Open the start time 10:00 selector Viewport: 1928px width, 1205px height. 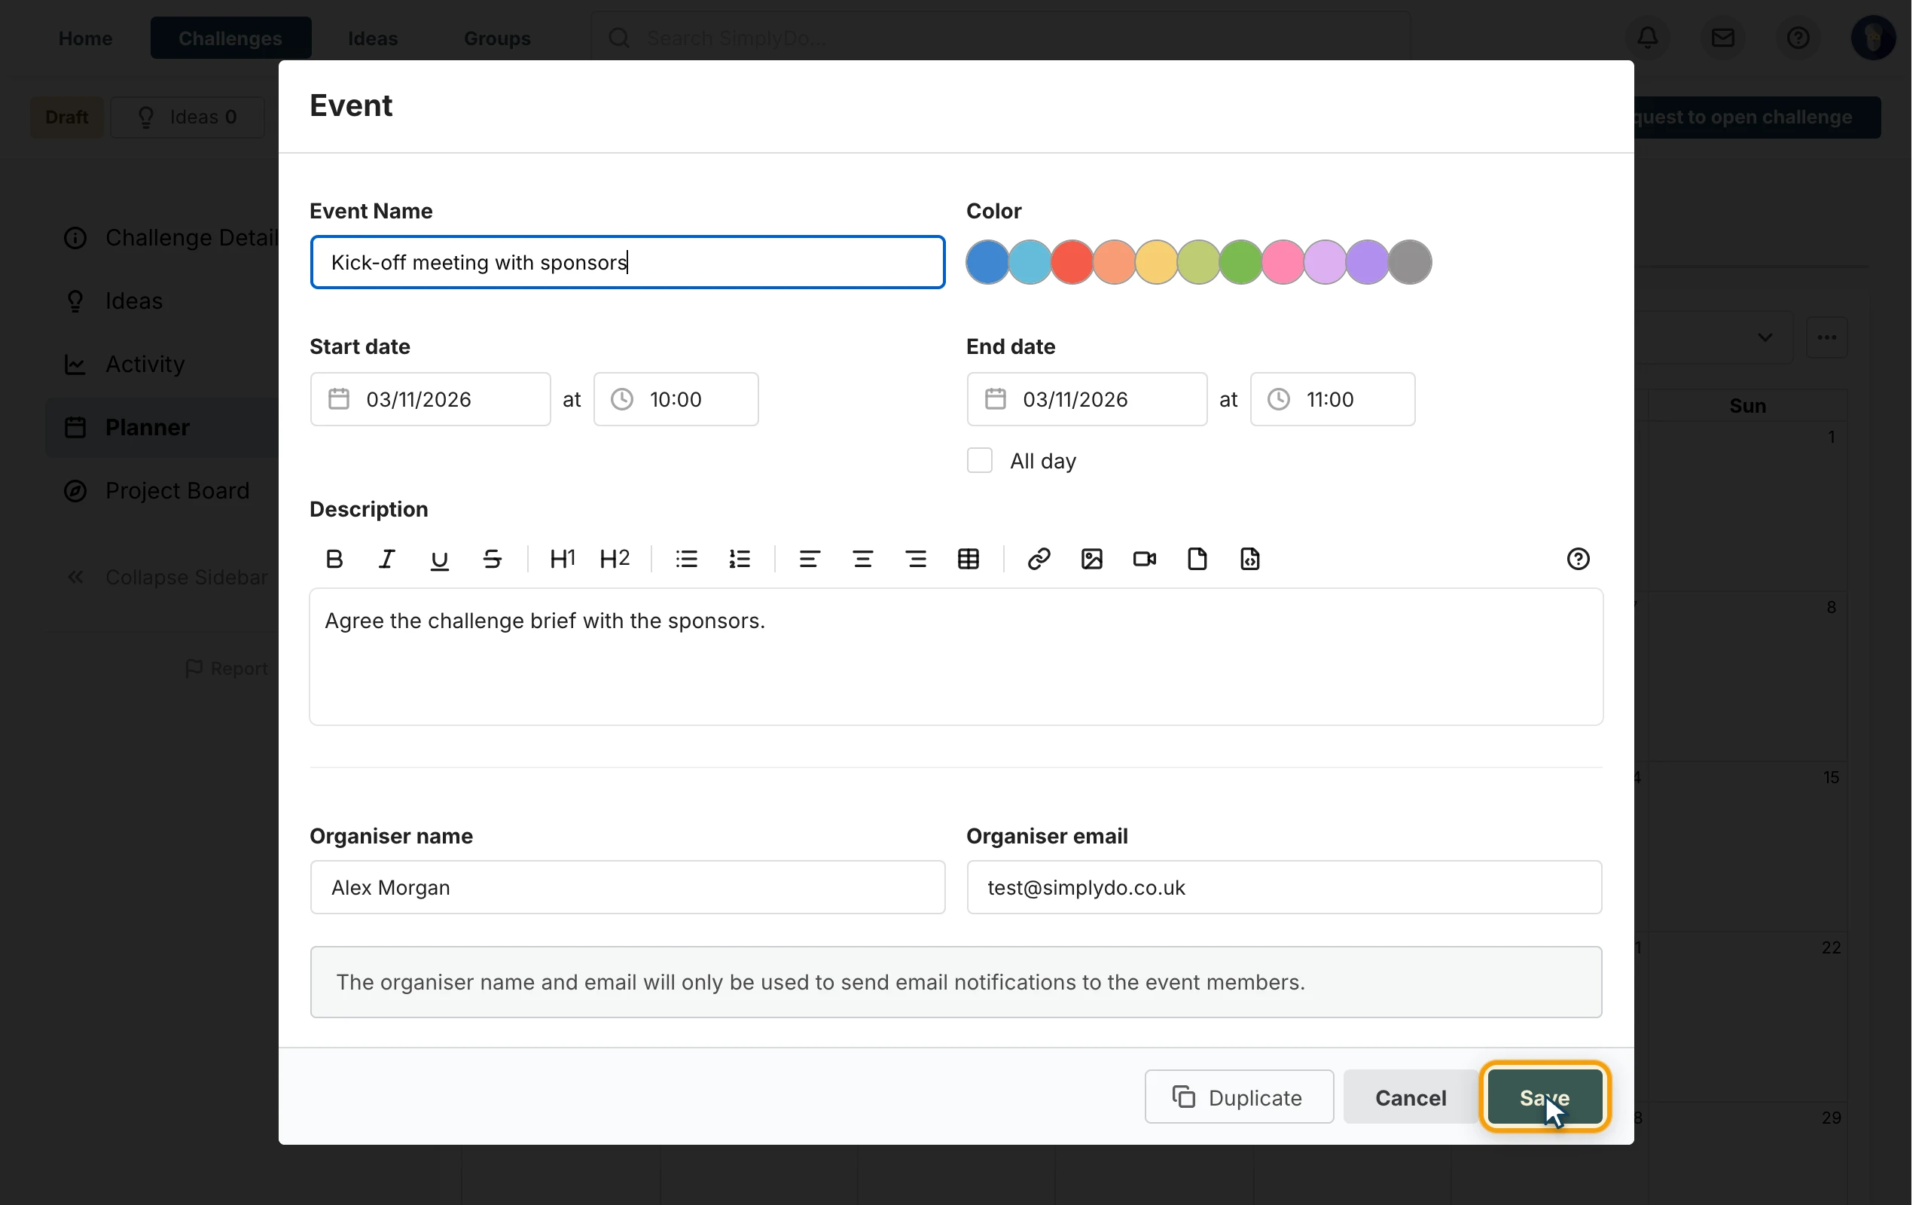point(676,399)
